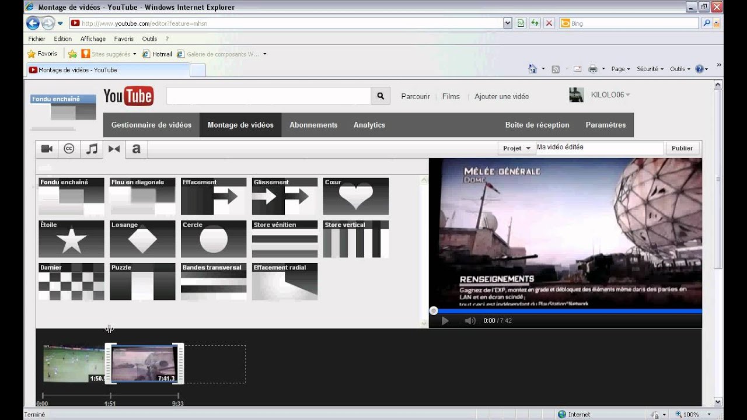Image resolution: width=747 pixels, height=420 pixels.
Task: Click the YouTube logo
Action: click(128, 96)
